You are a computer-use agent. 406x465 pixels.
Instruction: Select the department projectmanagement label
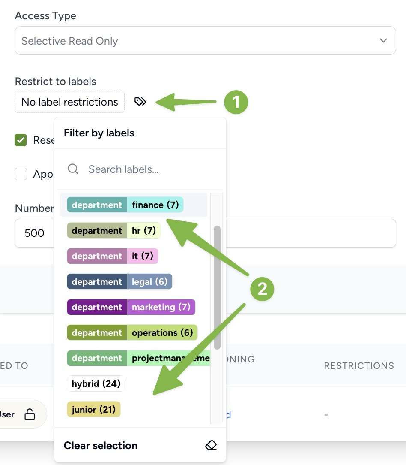139,358
